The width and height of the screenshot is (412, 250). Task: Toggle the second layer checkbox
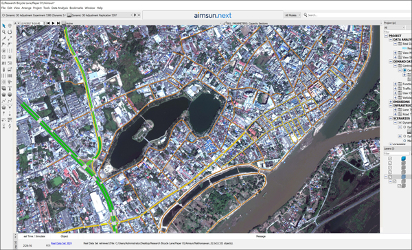click(x=390, y=163)
